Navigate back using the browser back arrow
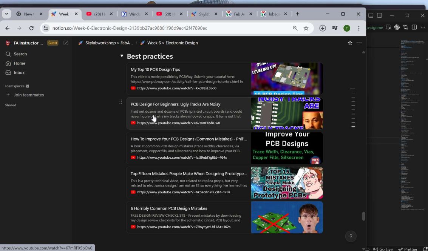This screenshot has height=251, width=428. (7, 28)
